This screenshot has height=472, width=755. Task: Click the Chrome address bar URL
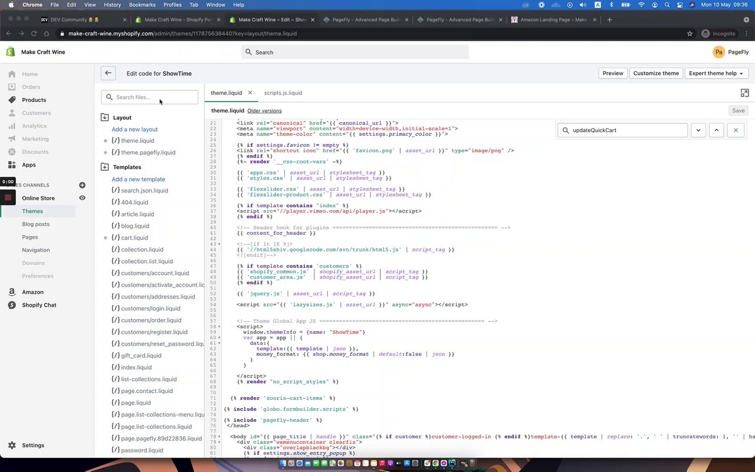[182, 34]
